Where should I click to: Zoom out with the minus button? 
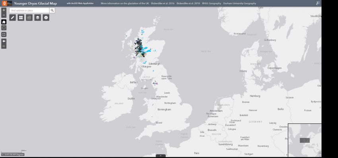4,15
